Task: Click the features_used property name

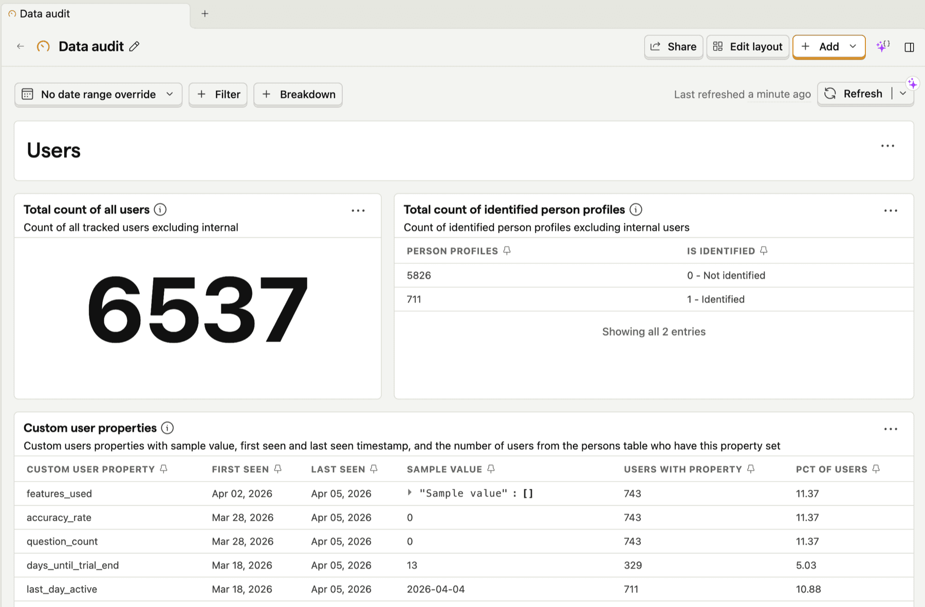Action: point(59,494)
